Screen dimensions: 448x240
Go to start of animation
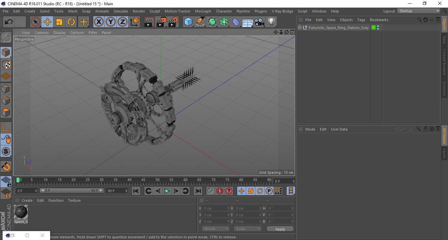point(136,191)
